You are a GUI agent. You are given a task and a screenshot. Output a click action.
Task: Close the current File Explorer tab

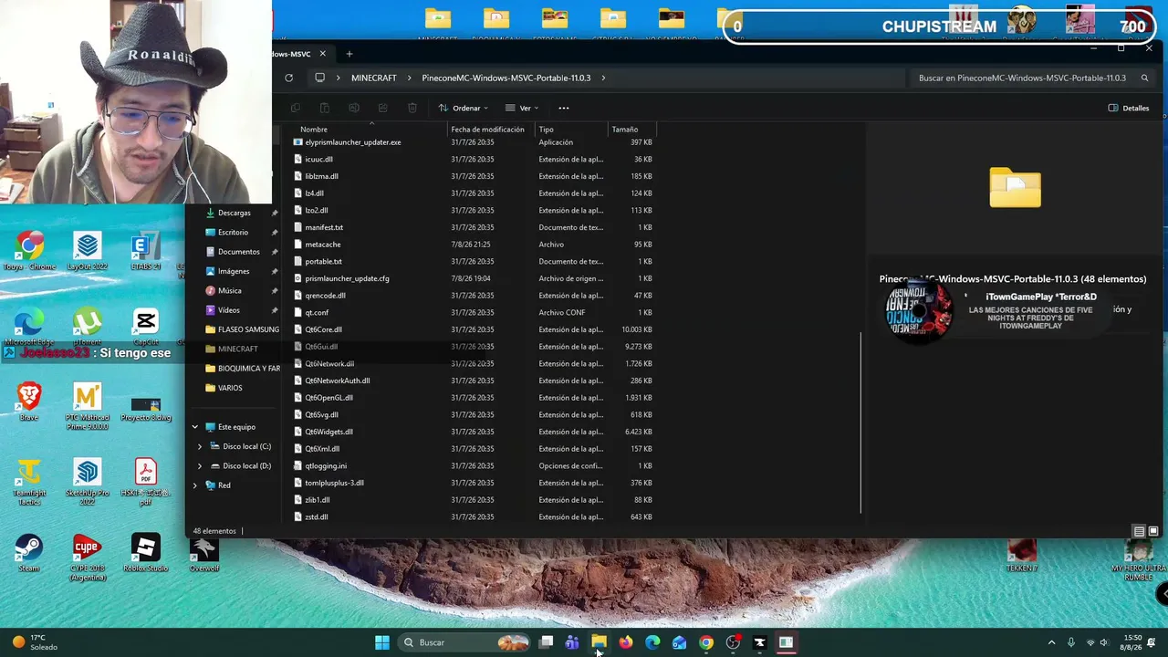click(322, 54)
